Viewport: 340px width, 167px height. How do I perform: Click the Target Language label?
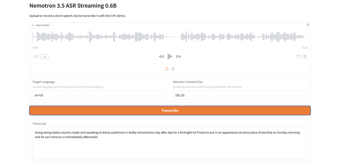(x=43, y=82)
